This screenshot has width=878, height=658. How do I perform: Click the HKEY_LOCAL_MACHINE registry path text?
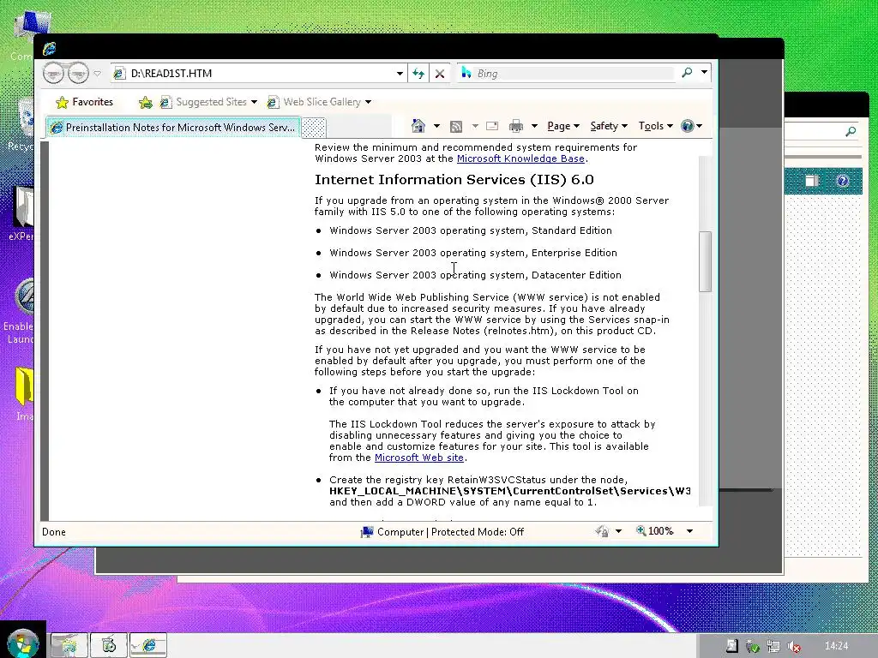coord(509,491)
